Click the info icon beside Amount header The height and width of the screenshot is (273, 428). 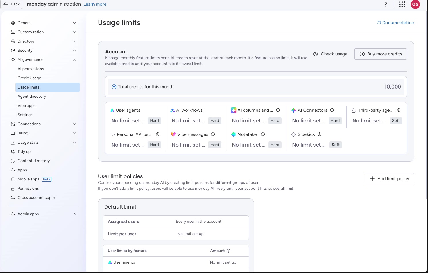228,251
